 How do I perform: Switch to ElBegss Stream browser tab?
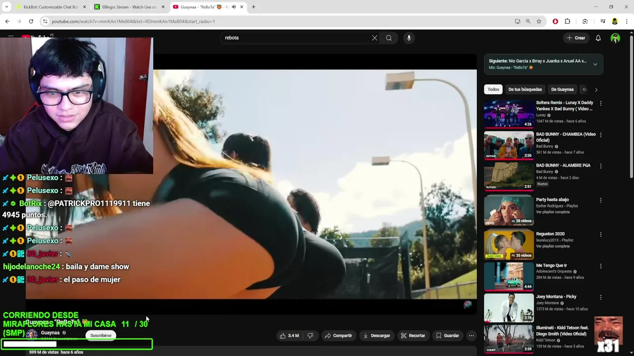click(x=129, y=7)
